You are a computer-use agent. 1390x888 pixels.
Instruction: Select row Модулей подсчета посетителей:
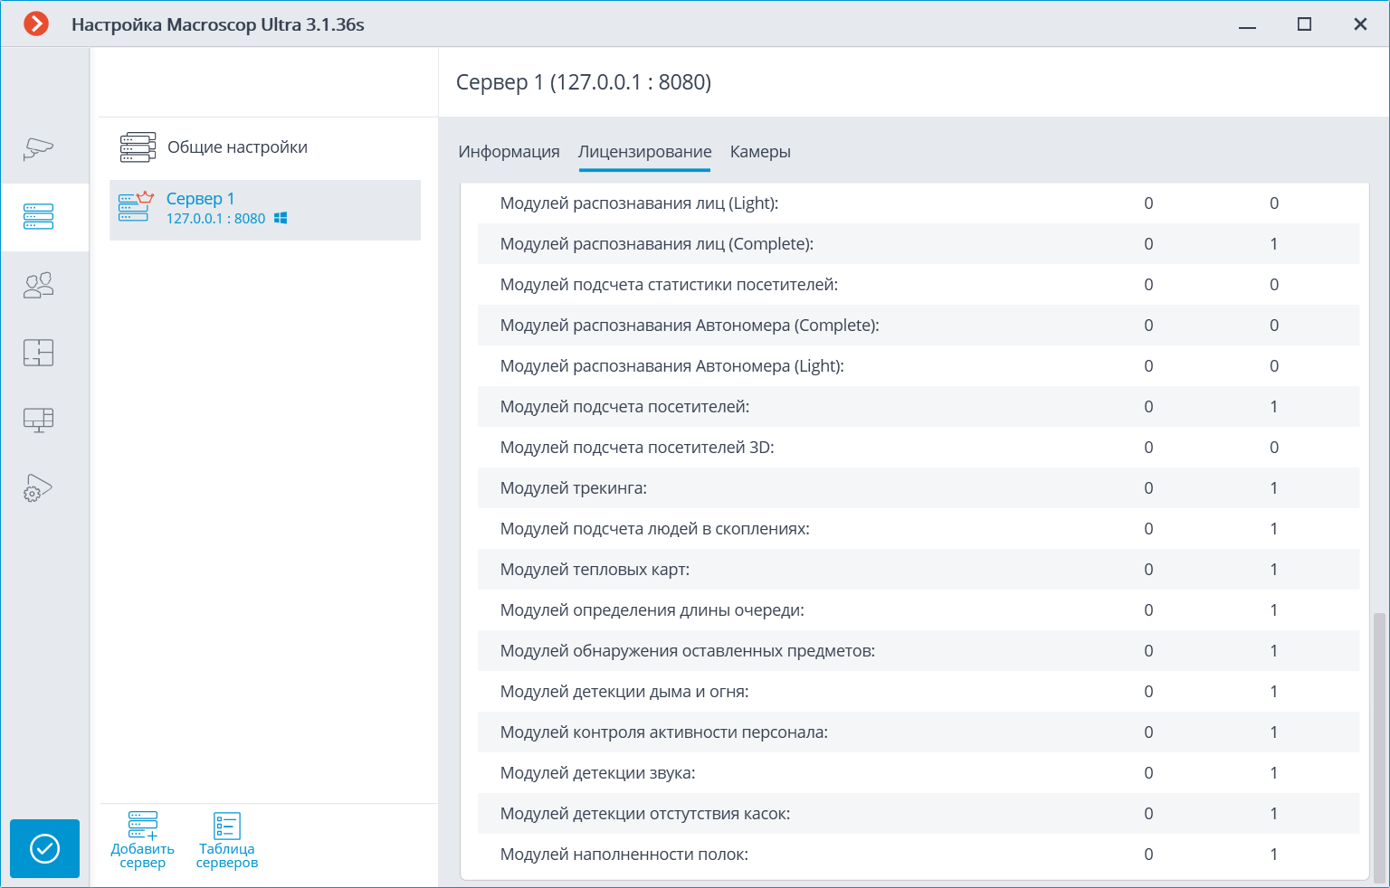(x=919, y=407)
